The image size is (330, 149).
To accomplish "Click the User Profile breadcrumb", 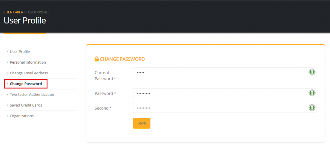I will pos(39,12).
